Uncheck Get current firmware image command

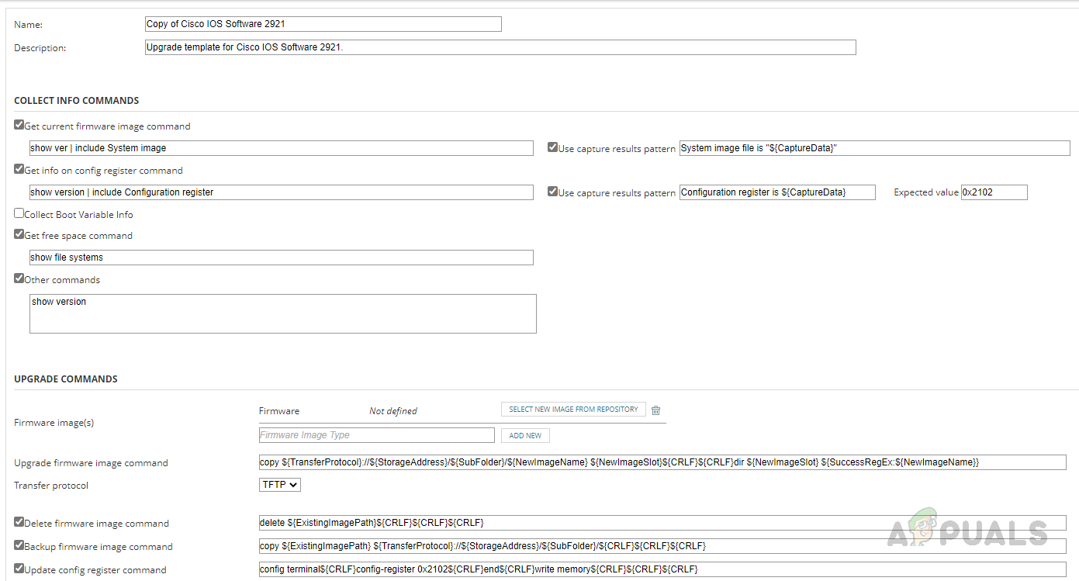tap(19, 124)
